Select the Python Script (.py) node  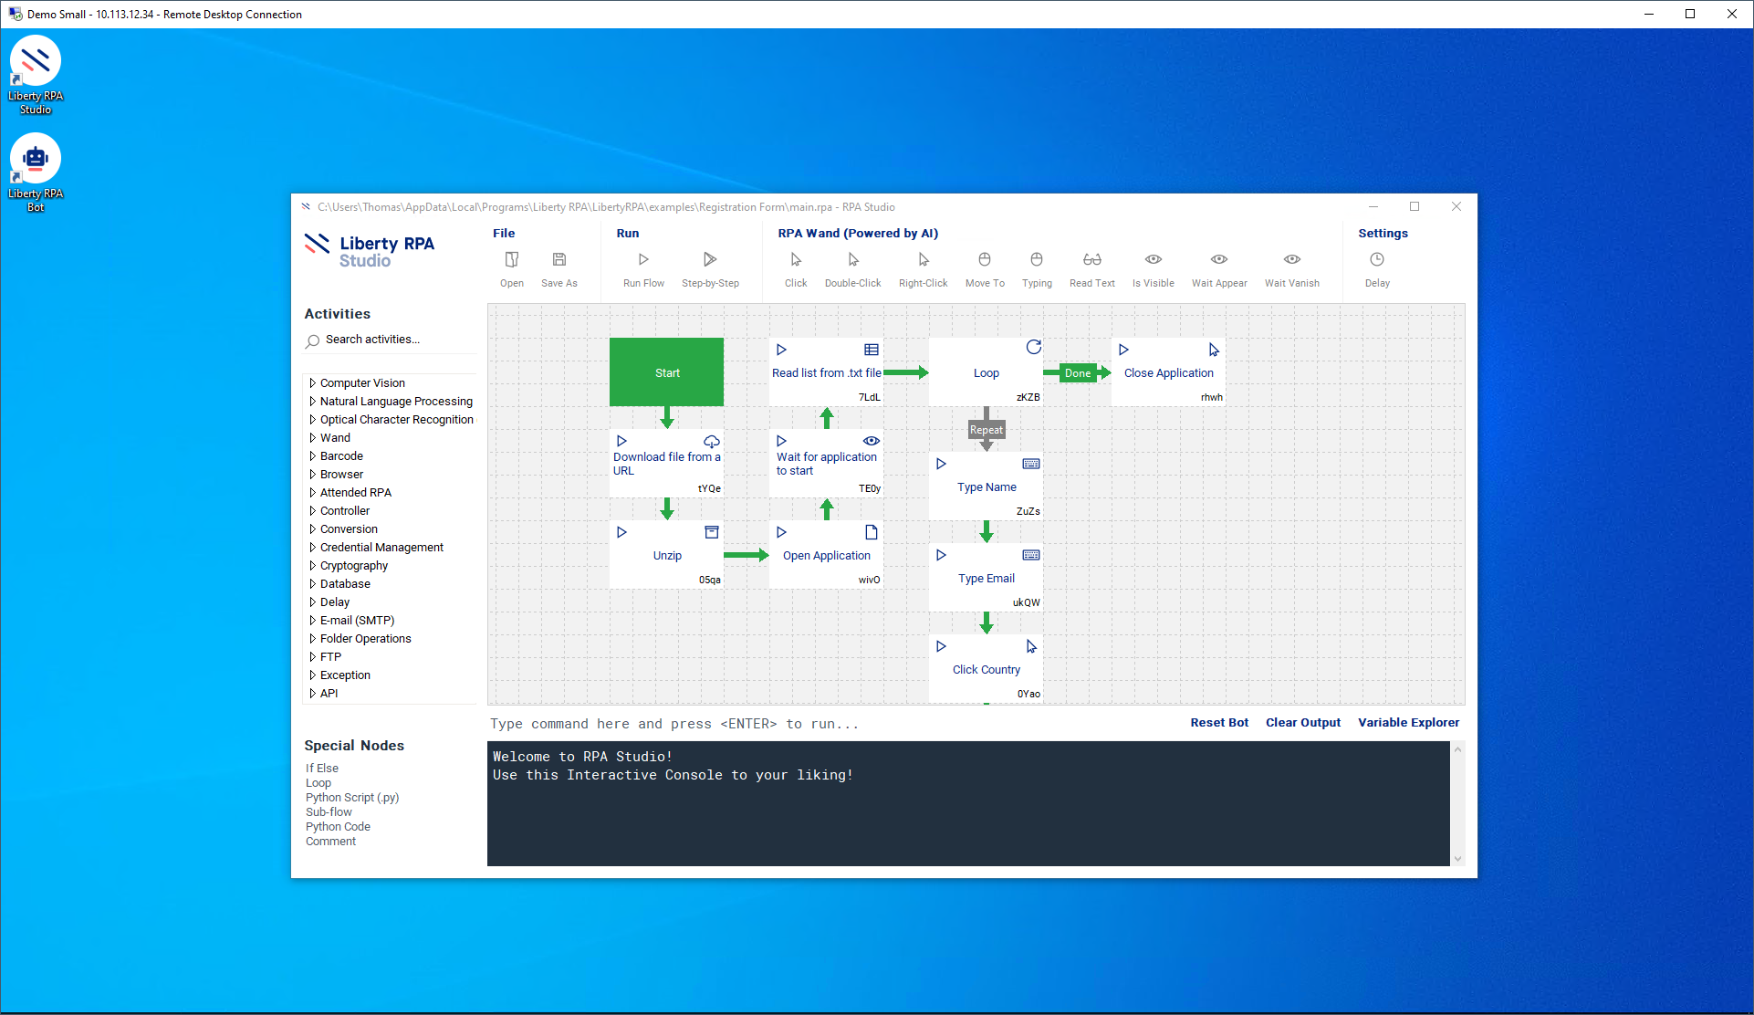pyautogui.click(x=352, y=798)
